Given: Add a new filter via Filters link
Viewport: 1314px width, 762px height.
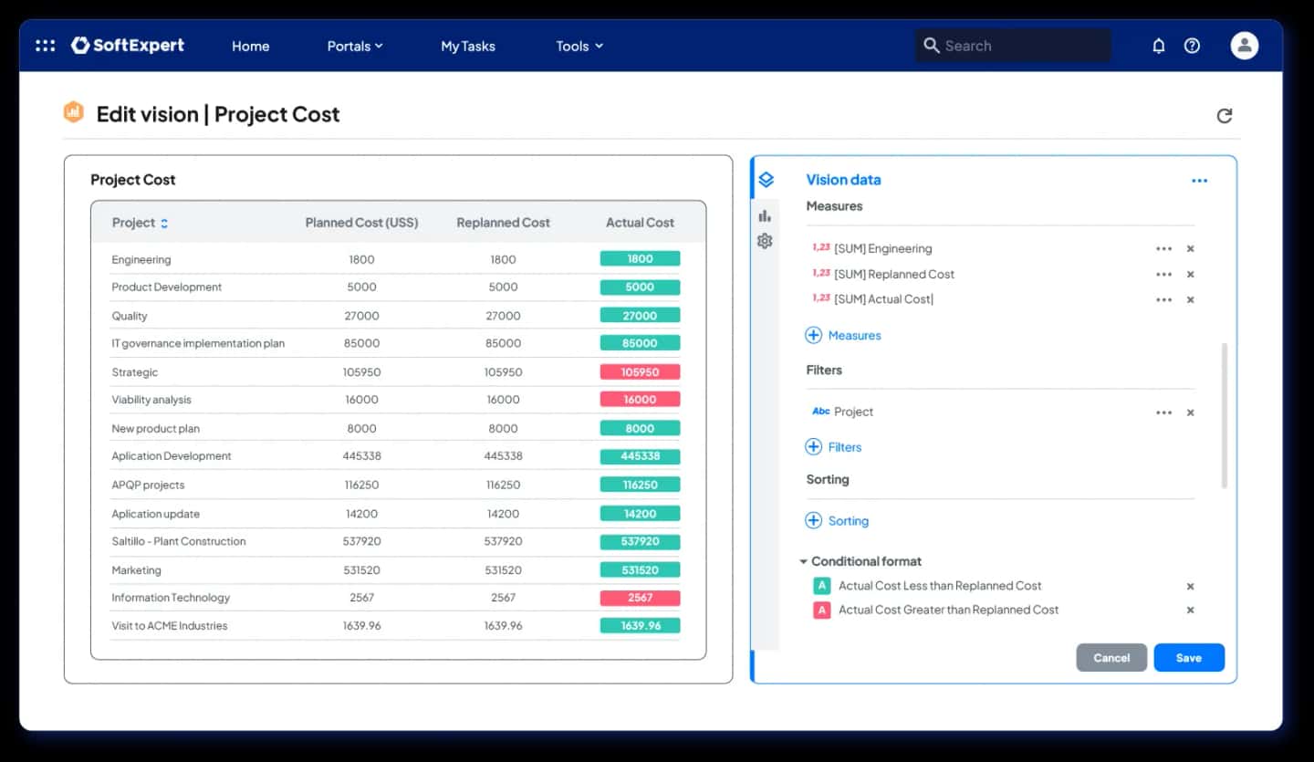Looking at the screenshot, I should click(x=833, y=447).
